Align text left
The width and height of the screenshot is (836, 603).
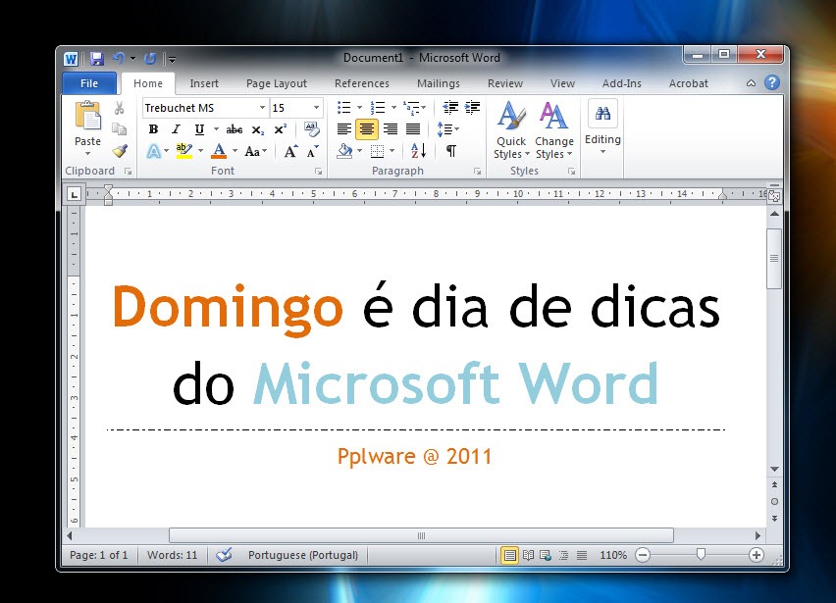pos(343,128)
